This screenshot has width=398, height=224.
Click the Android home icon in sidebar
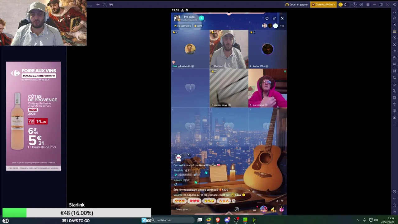tap(395, 205)
